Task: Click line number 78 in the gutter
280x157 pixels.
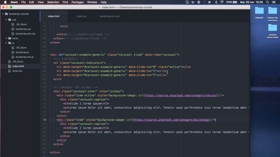Action: tap(44, 120)
